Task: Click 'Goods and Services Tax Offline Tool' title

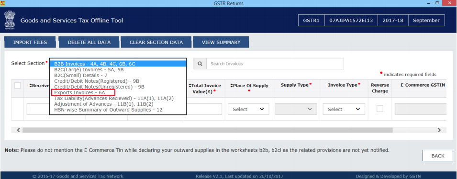Action: [x=72, y=21]
